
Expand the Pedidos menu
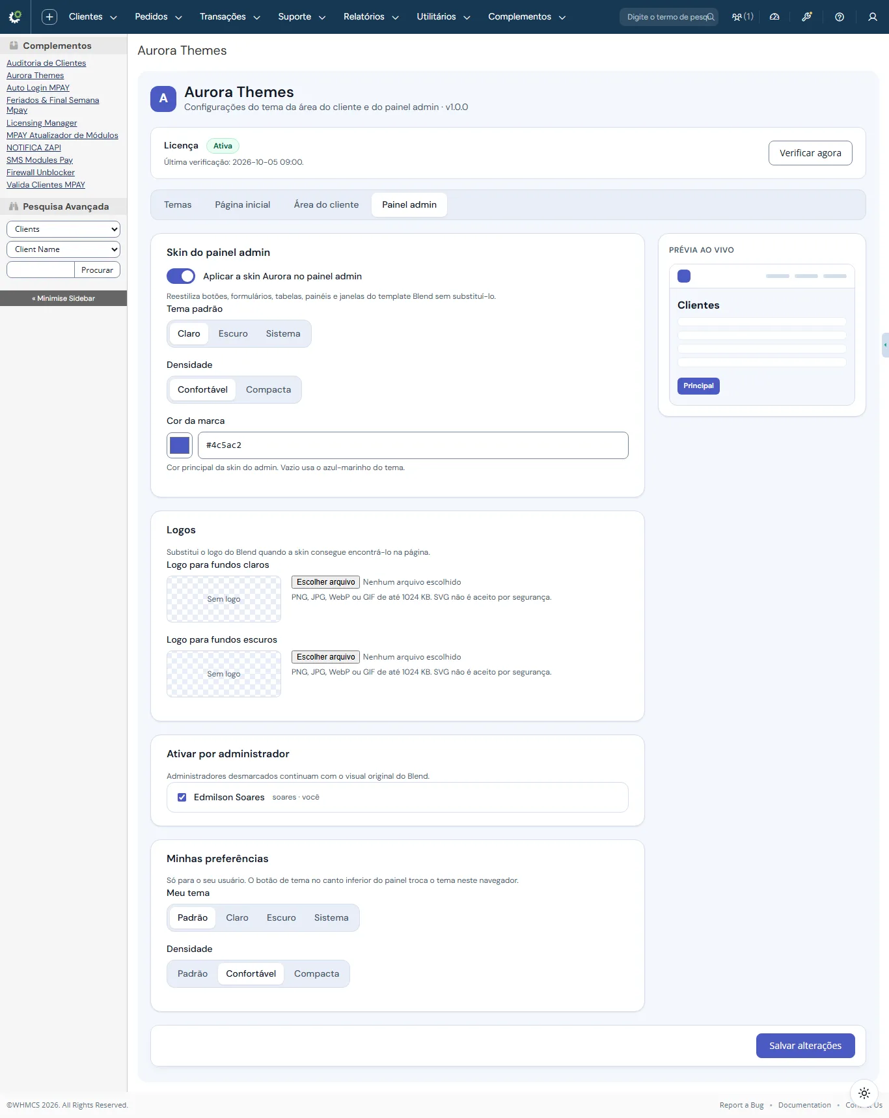tap(158, 17)
